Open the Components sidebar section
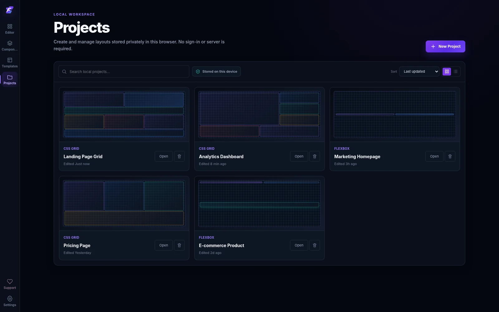The height and width of the screenshot is (312, 499). click(x=10, y=46)
